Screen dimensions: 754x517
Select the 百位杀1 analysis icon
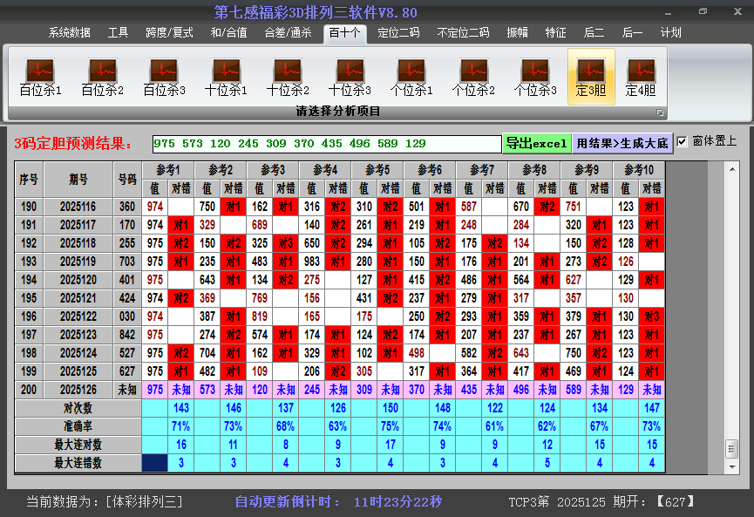(40, 77)
